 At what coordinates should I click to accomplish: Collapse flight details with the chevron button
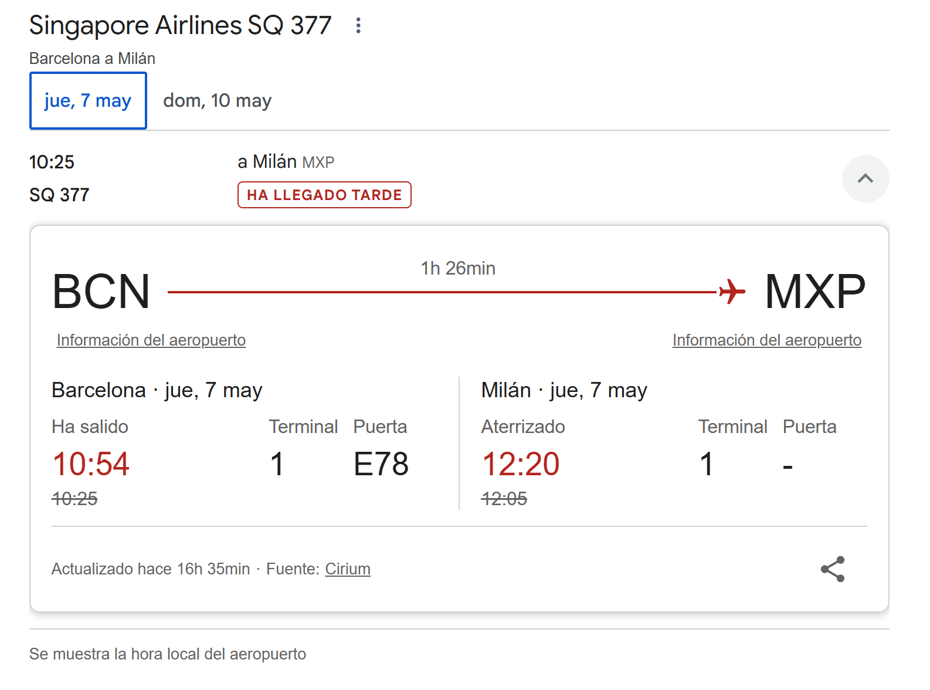click(865, 178)
